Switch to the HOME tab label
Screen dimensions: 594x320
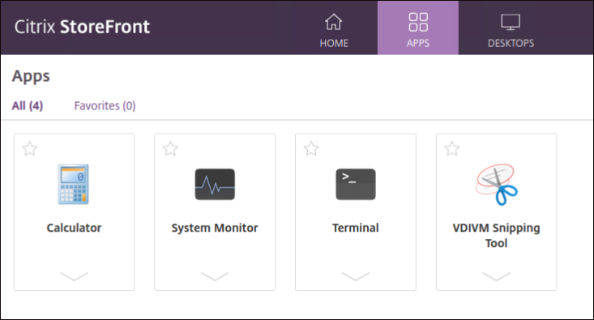[x=334, y=43]
